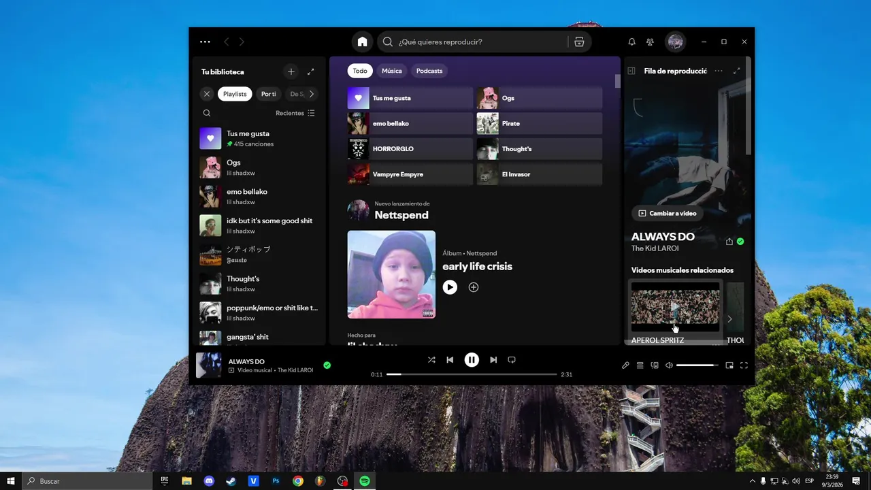Enter full screen mode
Viewport: 871px width, 490px height.
(x=744, y=365)
